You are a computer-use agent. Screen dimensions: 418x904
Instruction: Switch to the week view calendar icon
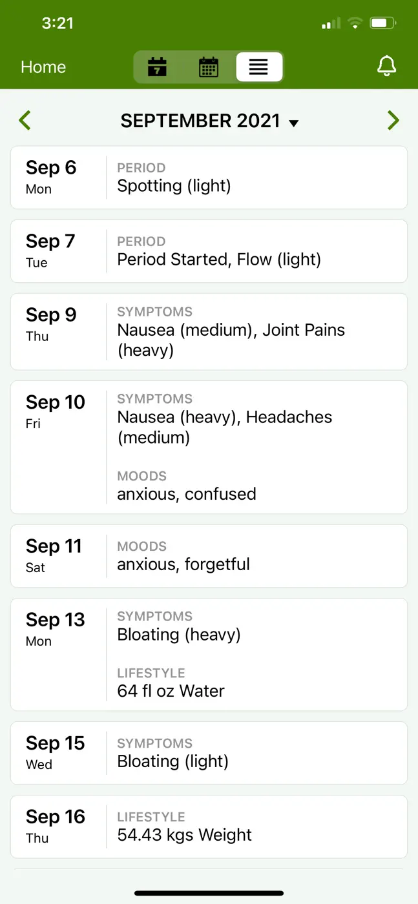pos(157,67)
